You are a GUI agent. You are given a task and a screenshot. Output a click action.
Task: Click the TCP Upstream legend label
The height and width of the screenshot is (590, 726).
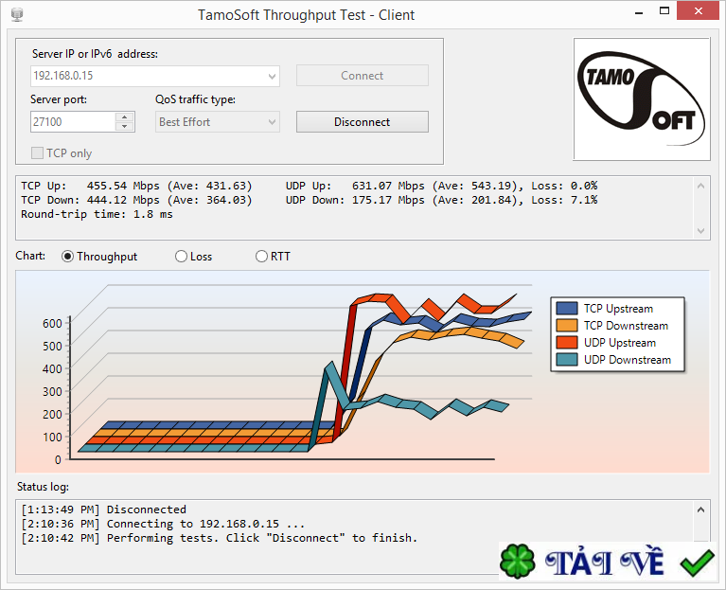point(618,309)
